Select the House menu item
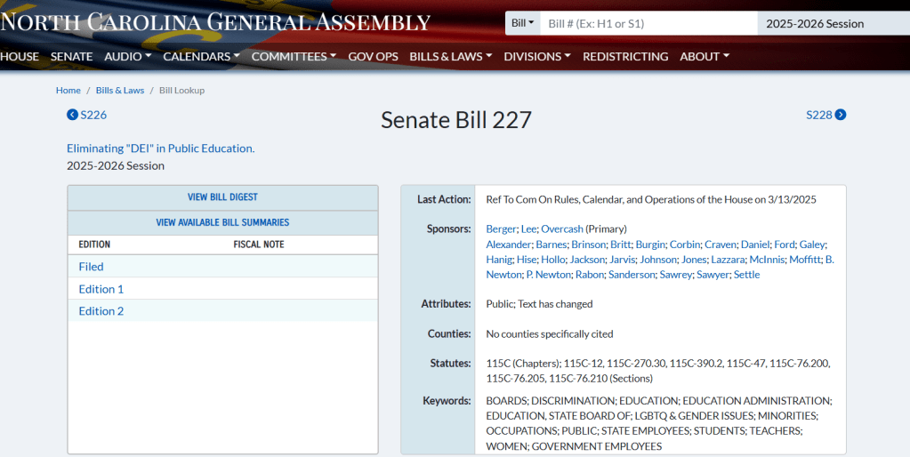Viewport: 910px width, 457px height. (20, 56)
